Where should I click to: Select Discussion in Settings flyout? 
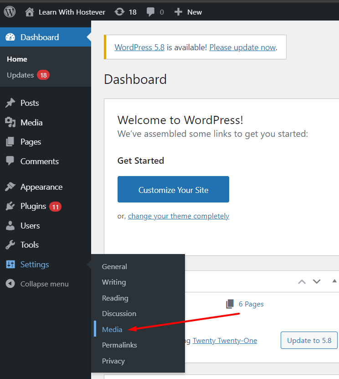point(119,314)
